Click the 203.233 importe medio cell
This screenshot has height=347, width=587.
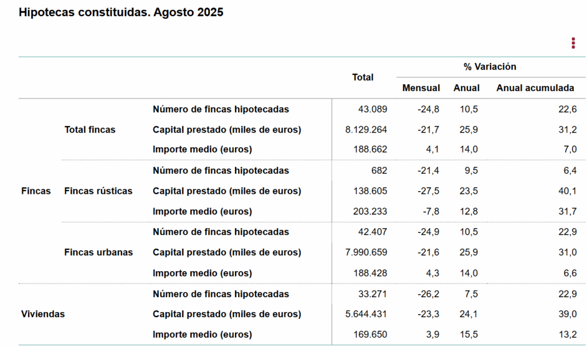370,212
